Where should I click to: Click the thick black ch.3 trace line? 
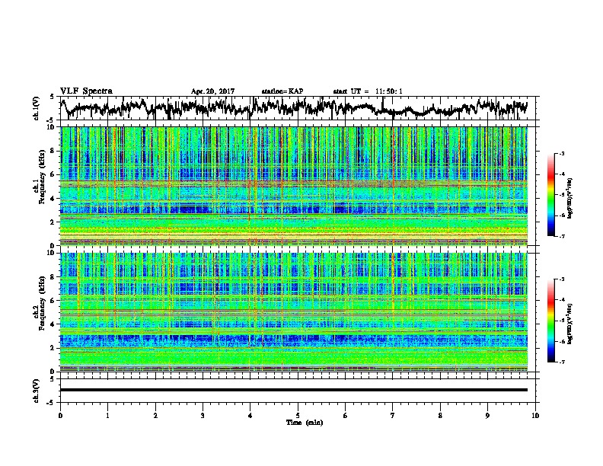point(293,390)
